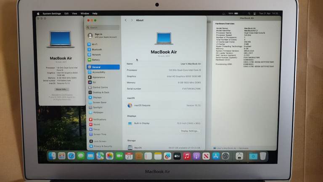Open Downloads folder in the Dock
Viewport: 323px width, 182px height.
tap(253, 156)
